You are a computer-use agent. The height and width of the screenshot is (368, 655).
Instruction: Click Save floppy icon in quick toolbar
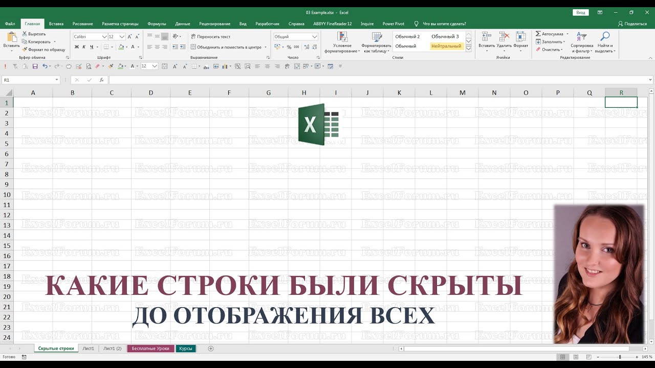tap(35, 66)
